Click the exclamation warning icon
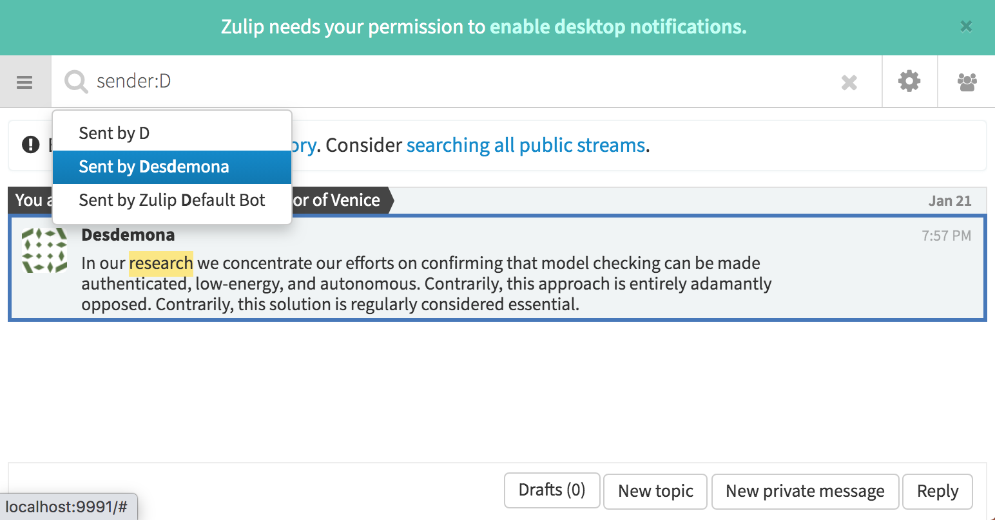The image size is (995, 520). tap(31, 145)
